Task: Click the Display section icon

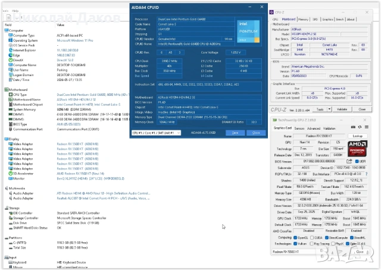Action: coord(7,139)
